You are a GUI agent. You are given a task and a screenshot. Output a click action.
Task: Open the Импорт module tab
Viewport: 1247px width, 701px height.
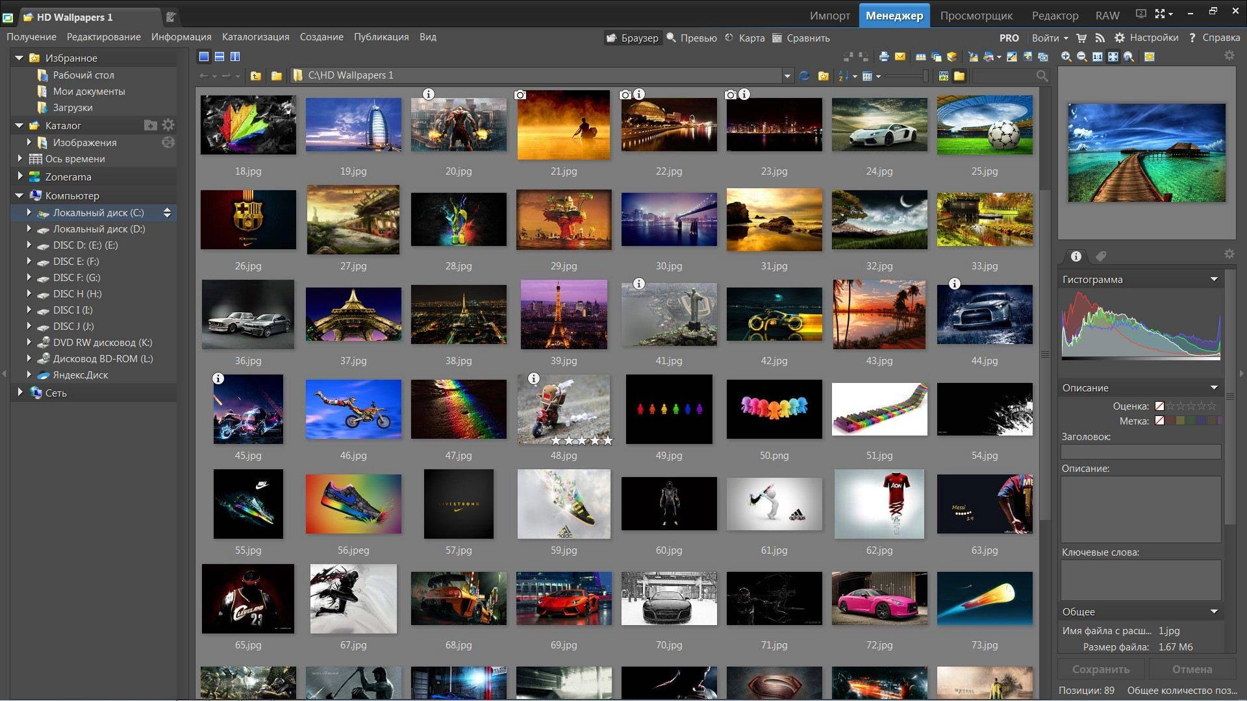(x=829, y=16)
